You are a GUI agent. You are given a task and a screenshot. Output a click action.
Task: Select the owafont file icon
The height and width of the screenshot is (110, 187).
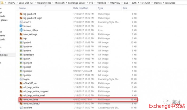coord(21,108)
